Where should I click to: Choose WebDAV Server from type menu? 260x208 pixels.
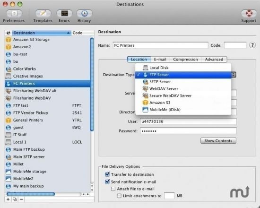point(183,89)
